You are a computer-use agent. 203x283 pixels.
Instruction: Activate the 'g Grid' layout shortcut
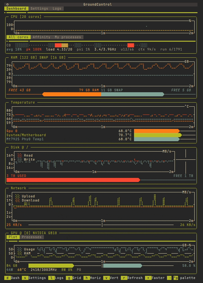73,278
